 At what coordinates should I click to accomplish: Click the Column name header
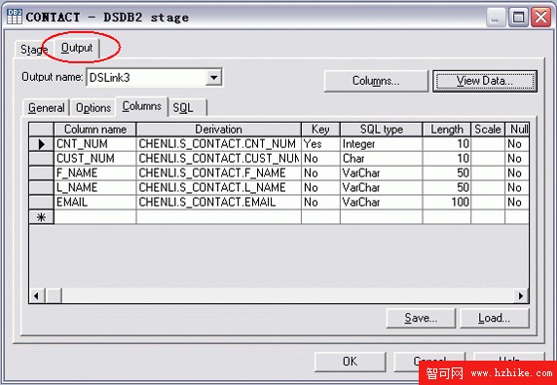94,130
